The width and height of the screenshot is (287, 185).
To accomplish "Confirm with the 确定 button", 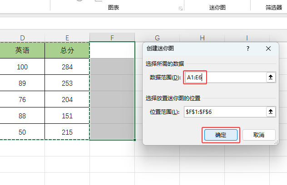I will pyautogui.click(x=221, y=135).
